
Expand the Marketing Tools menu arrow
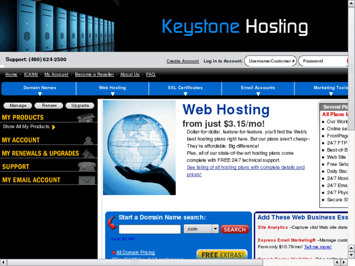(x=331, y=94)
